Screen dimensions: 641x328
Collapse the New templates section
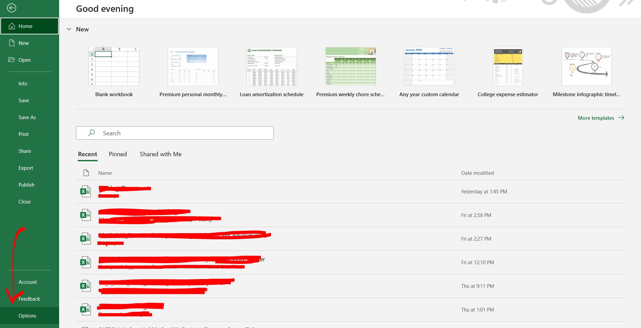[69, 29]
